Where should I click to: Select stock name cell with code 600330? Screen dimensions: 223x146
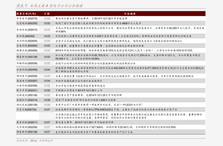point(27,23)
